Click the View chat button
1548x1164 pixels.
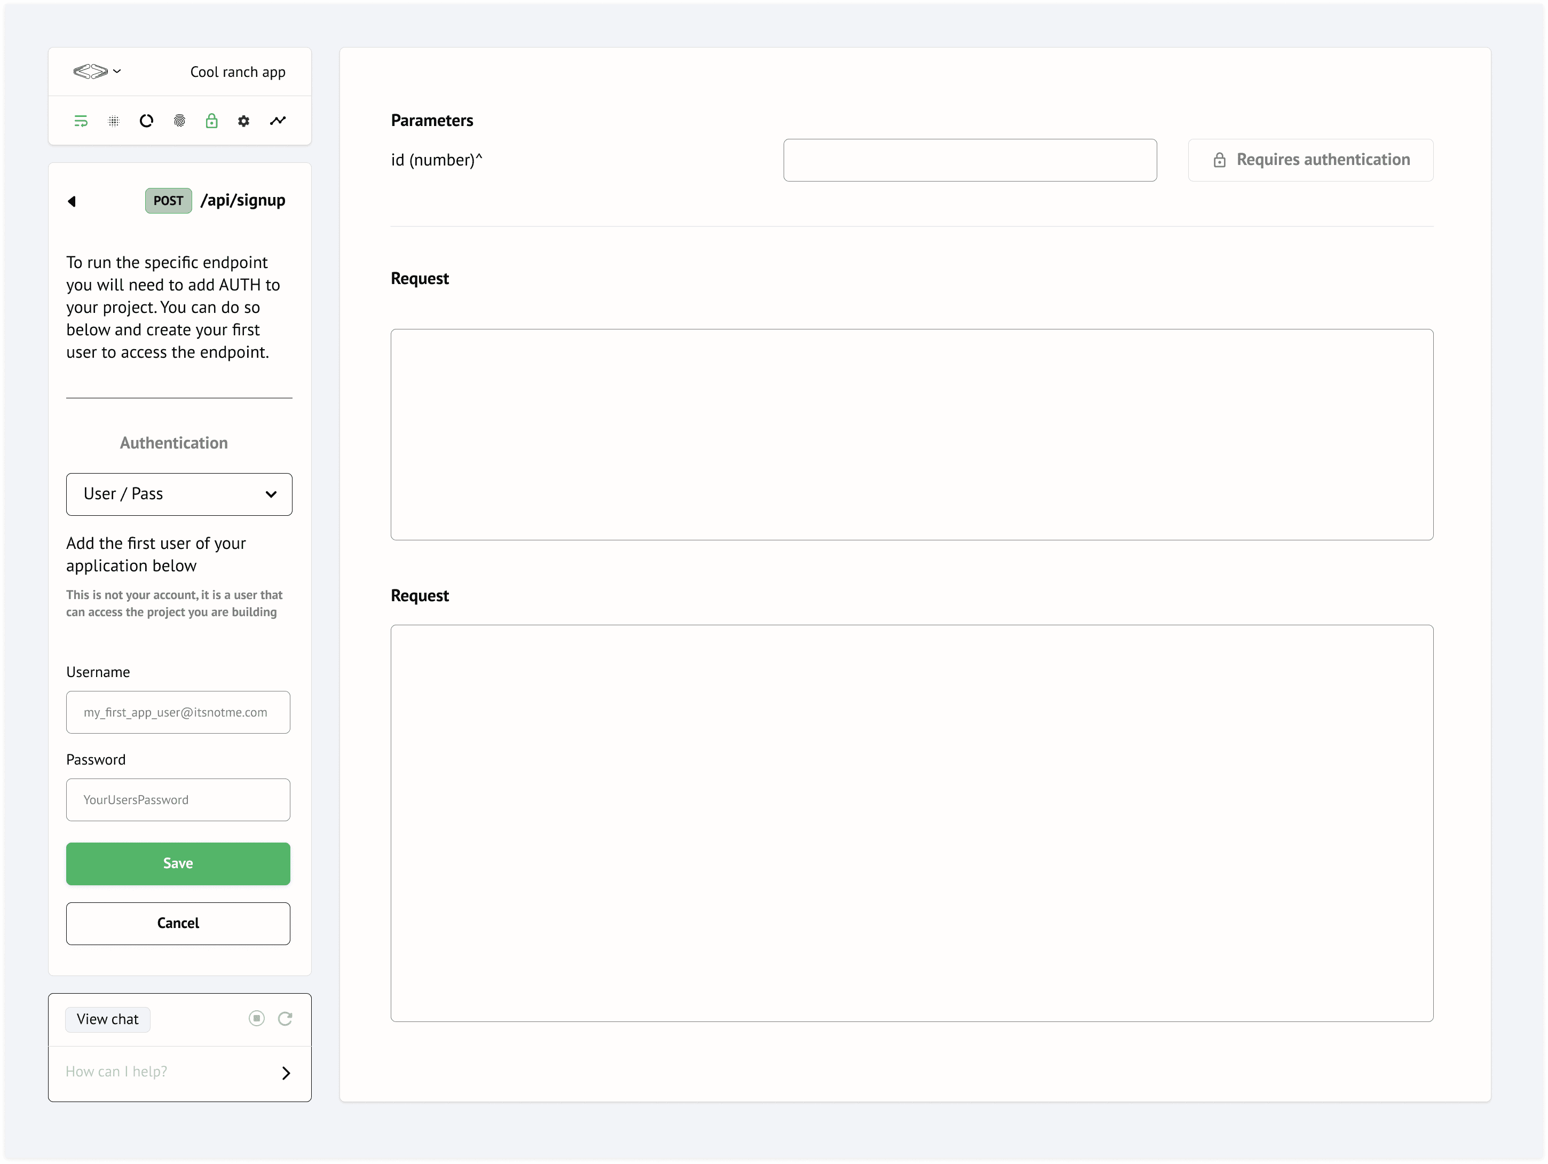coord(108,1019)
